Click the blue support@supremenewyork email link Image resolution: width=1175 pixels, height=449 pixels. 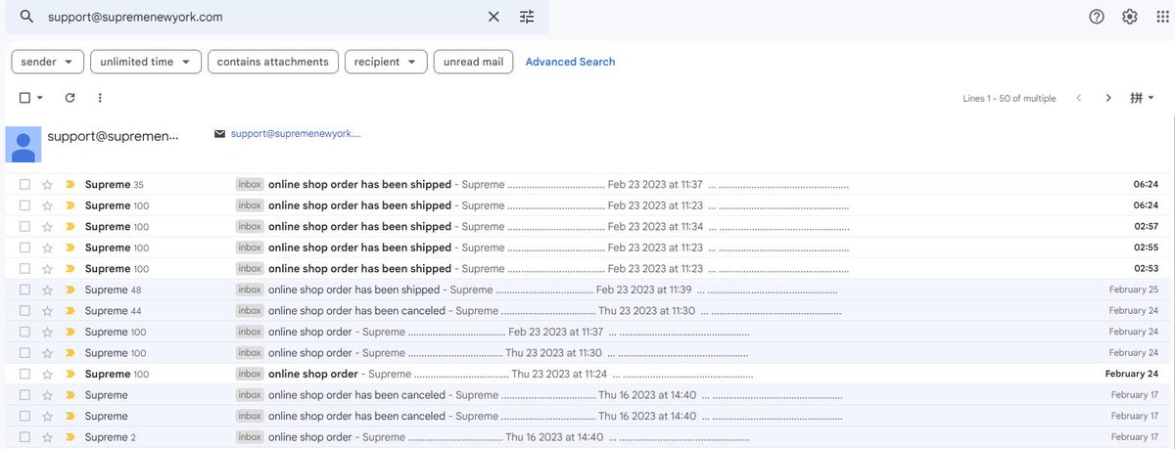[296, 134]
